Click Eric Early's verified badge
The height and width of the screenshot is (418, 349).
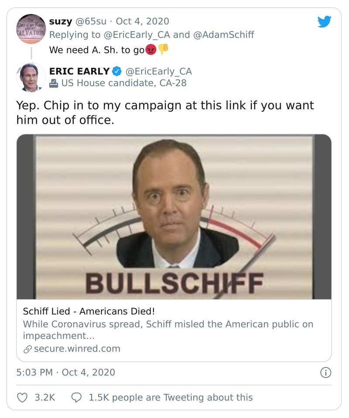coord(117,71)
